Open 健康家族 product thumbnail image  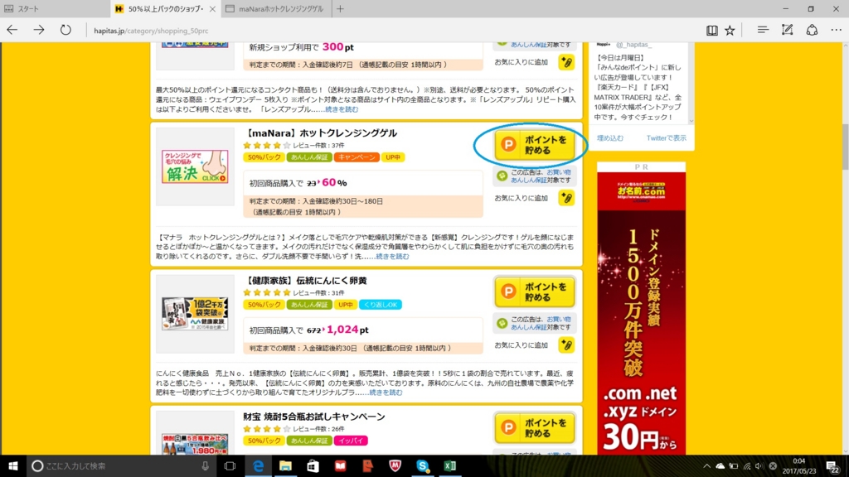click(195, 313)
